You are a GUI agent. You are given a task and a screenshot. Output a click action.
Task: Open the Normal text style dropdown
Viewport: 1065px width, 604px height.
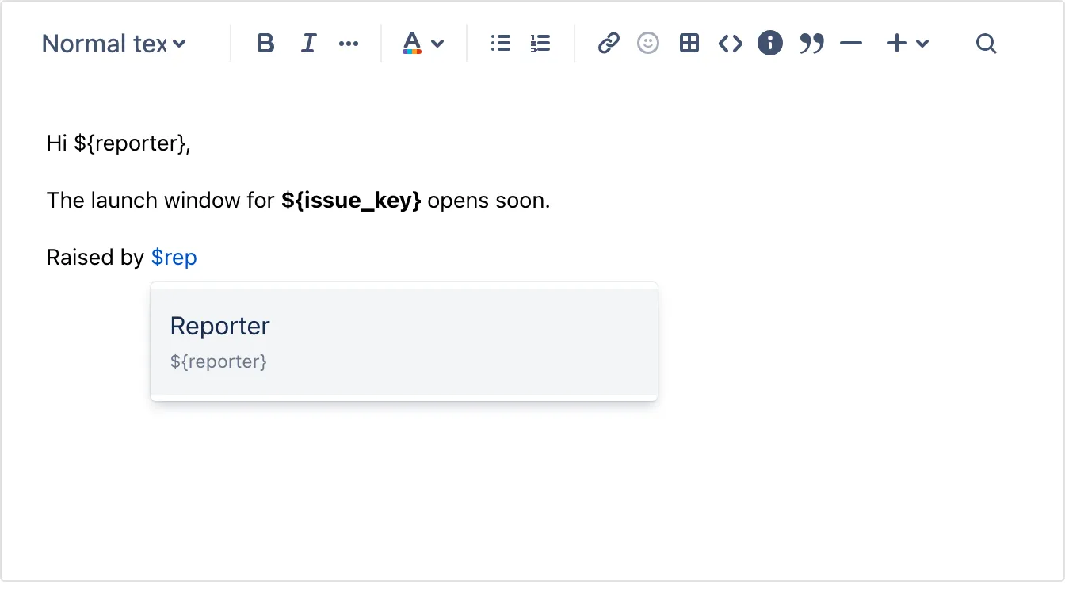(x=114, y=44)
